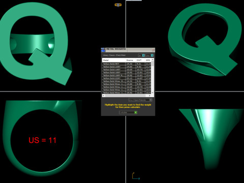Click the DWT column header

140,60
